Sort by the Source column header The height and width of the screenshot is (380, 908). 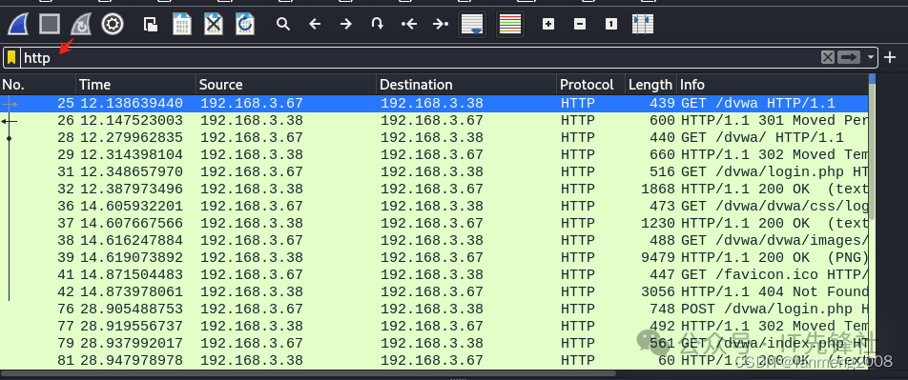(x=286, y=85)
